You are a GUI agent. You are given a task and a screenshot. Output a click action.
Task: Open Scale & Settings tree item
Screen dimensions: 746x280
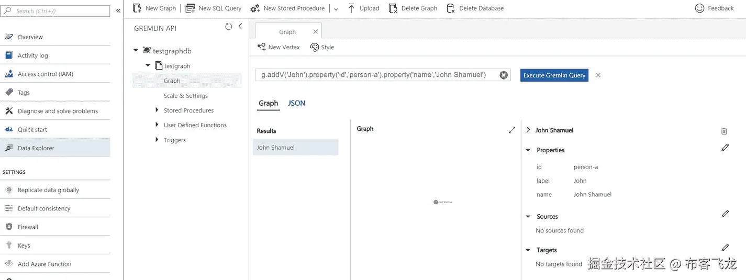pyautogui.click(x=186, y=96)
